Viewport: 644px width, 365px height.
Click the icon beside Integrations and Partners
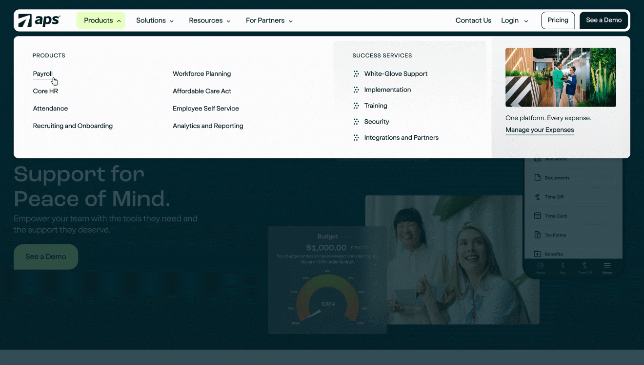pos(356,138)
